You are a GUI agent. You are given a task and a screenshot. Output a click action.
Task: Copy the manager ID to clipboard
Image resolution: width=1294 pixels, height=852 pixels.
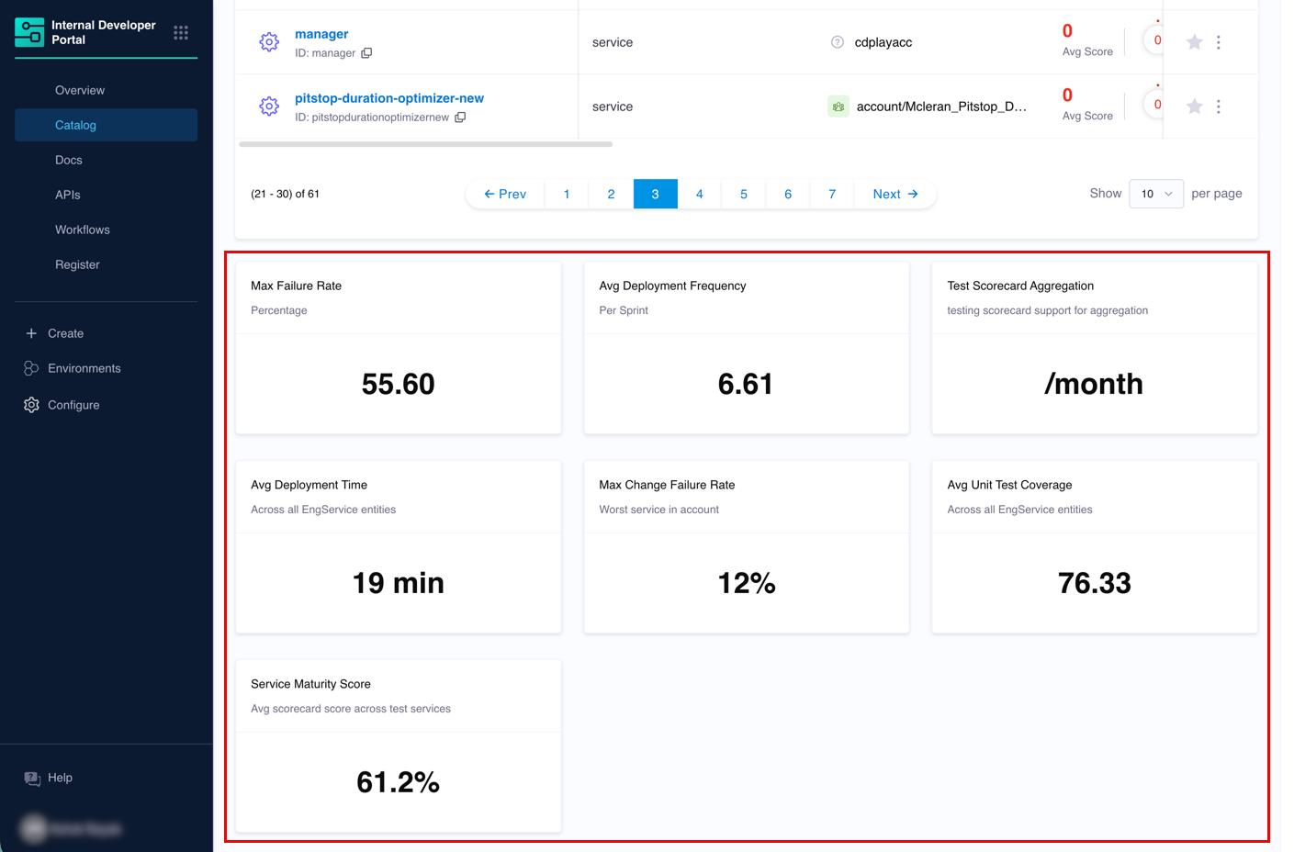click(366, 53)
